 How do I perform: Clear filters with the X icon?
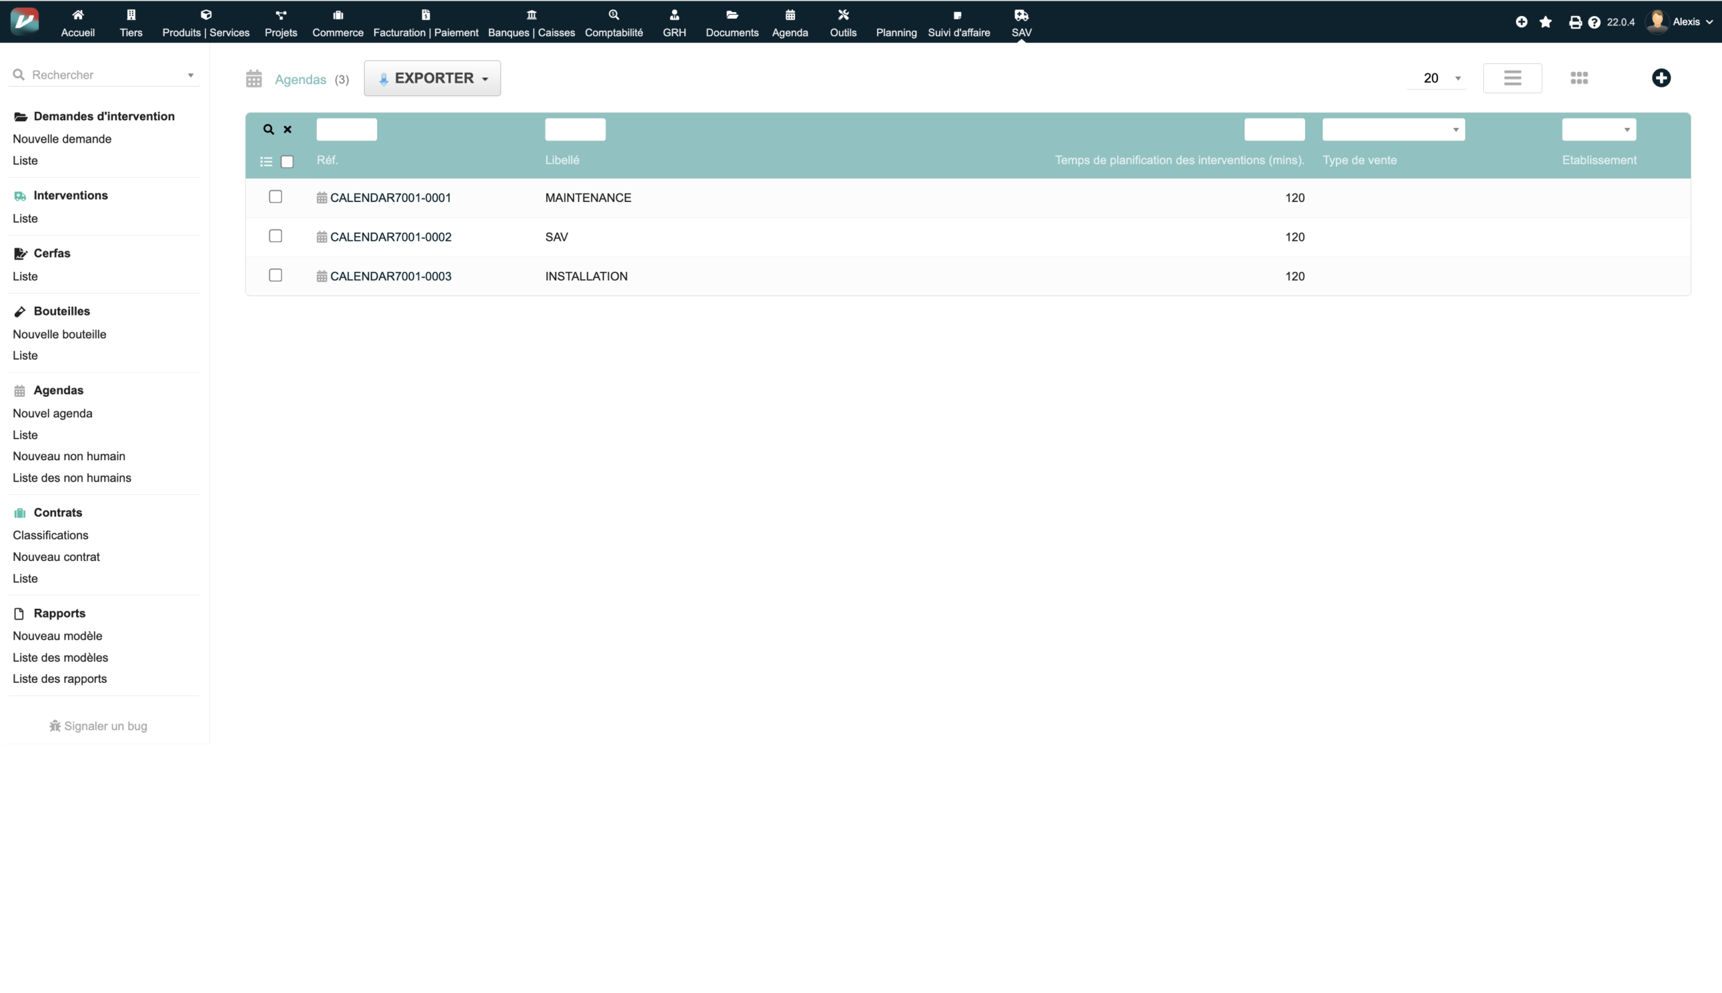[x=288, y=130]
